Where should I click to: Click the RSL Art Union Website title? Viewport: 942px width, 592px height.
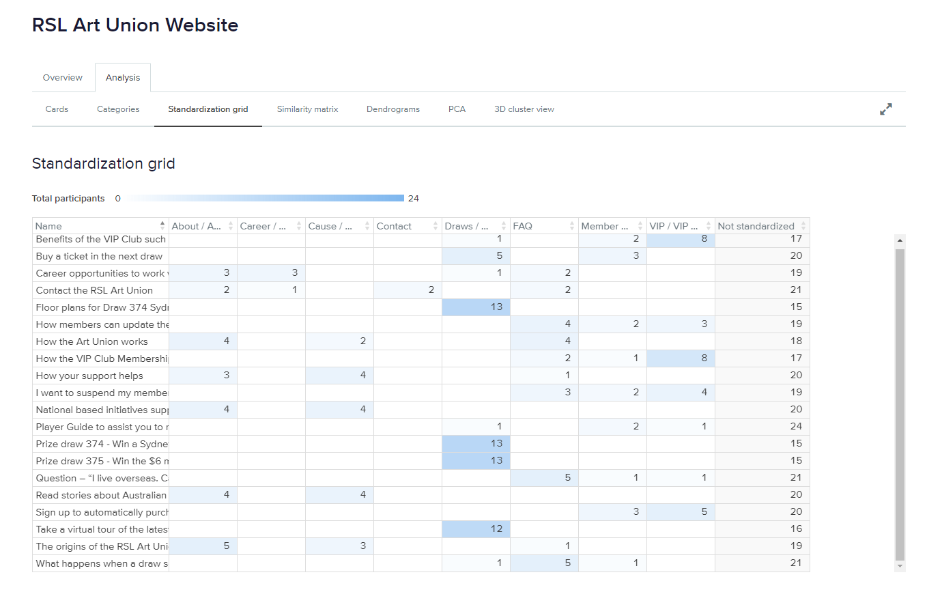click(135, 25)
